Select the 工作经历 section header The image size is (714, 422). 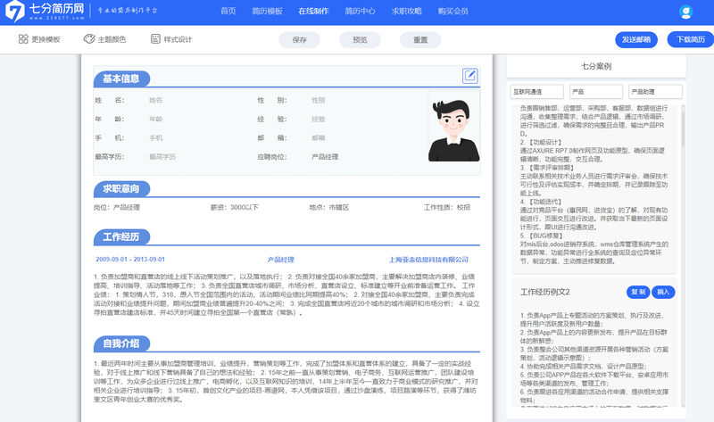point(121,236)
